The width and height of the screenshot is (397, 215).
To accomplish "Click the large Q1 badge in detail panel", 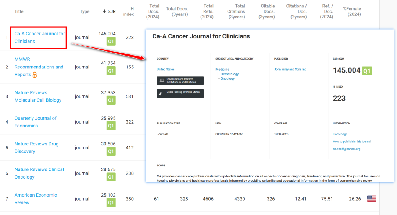I will (x=367, y=71).
